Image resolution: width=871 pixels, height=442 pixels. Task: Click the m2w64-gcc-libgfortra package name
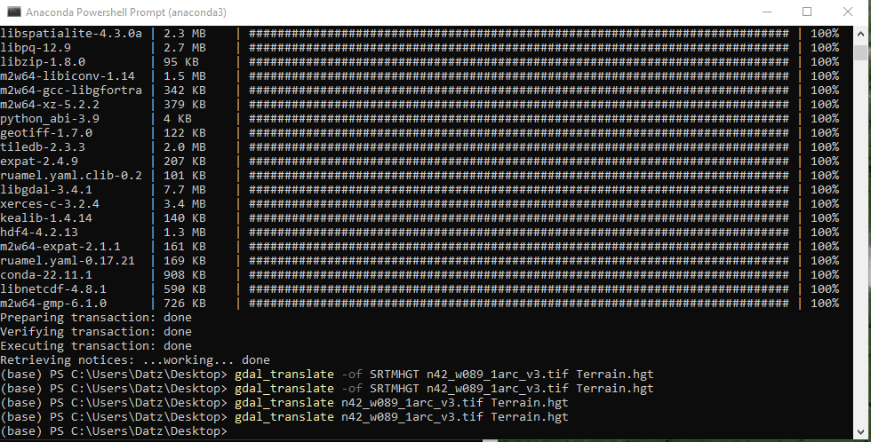point(71,91)
